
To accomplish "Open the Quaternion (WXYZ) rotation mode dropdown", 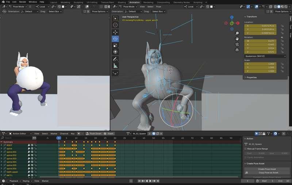I will click(265, 56).
